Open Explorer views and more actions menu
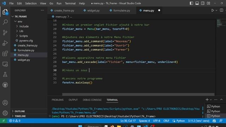 [42, 10]
